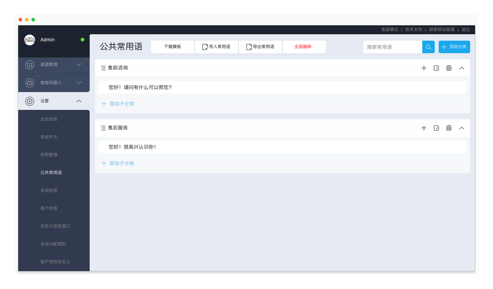
Task: Collapse the 售前咨询 category panel
Action: (462, 68)
